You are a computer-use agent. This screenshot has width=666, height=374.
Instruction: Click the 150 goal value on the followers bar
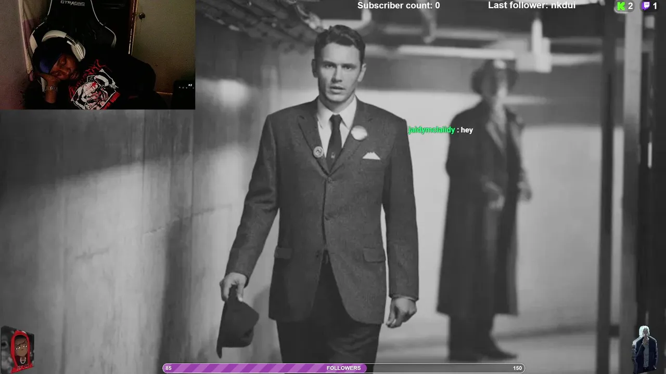517,368
